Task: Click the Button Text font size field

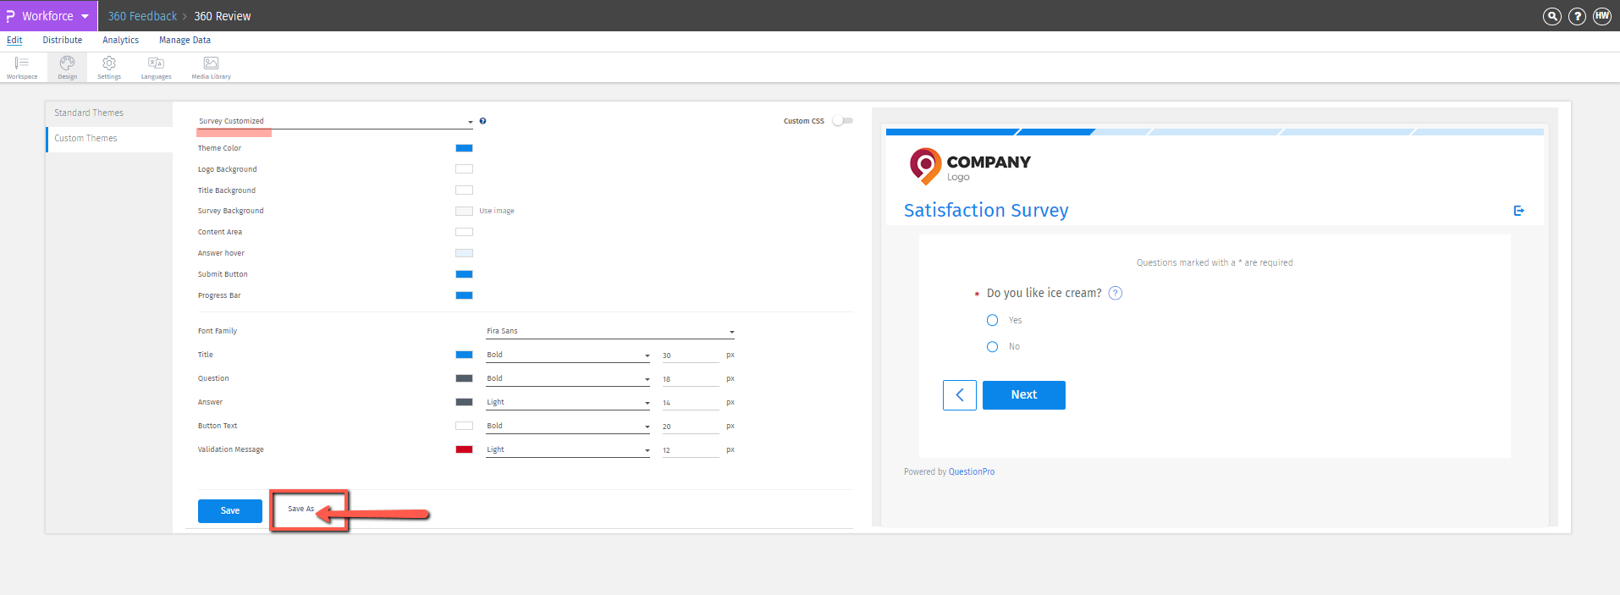Action: point(690,427)
